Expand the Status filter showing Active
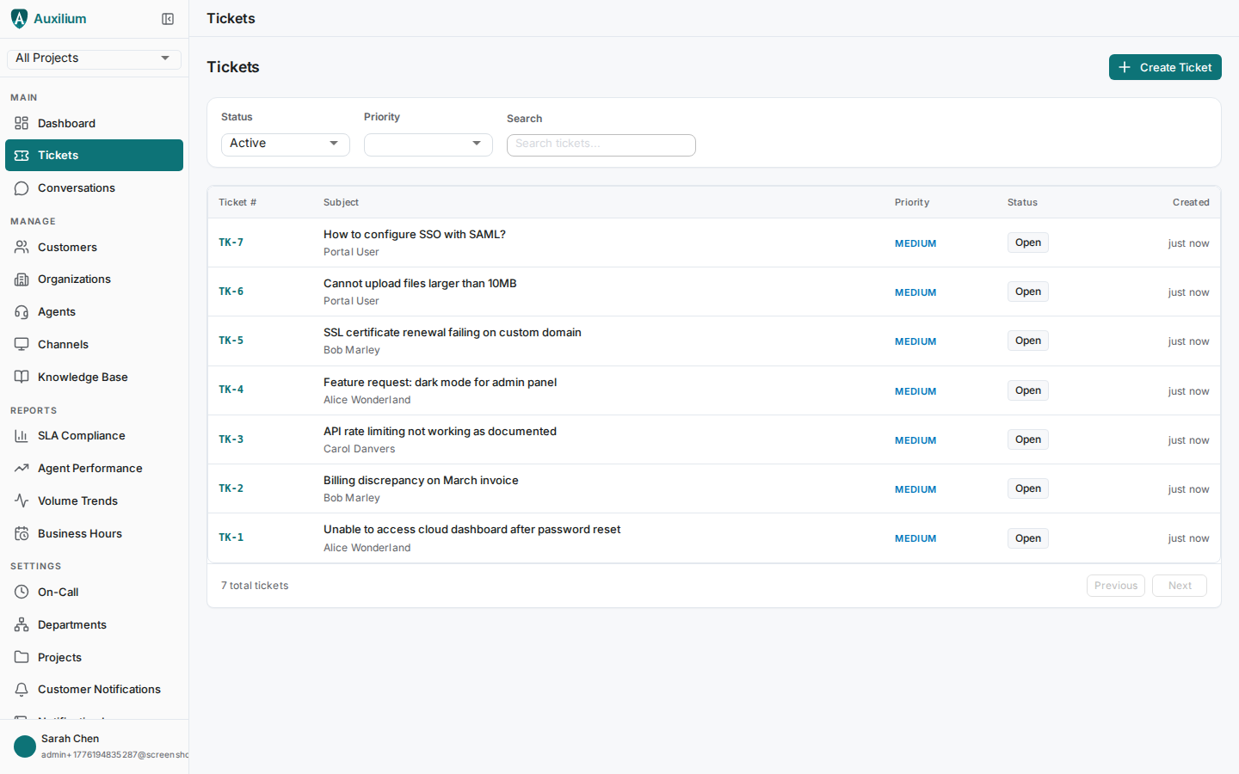 click(285, 144)
